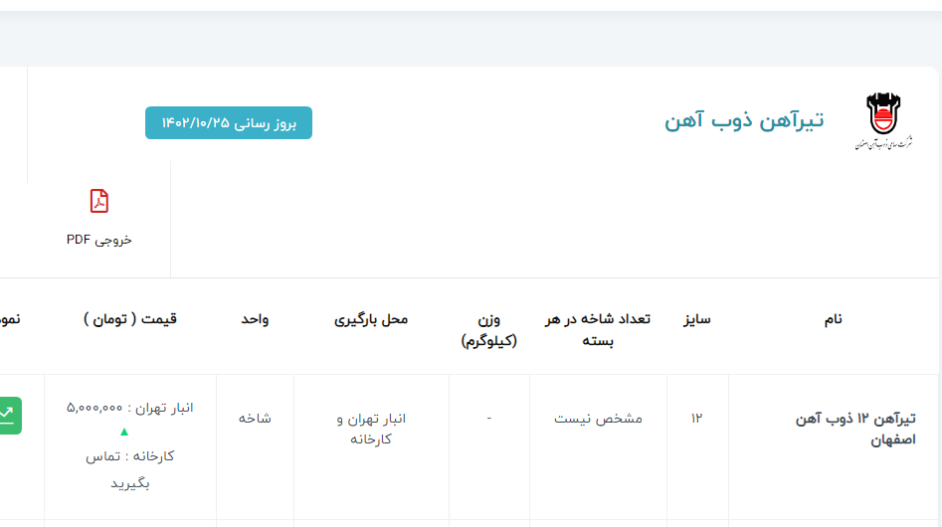The width and height of the screenshot is (942, 527).
Task: Click the بروز رسانی ۱۴۰۲/۱۰/۲۵ update badge
Action: point(229,123)
